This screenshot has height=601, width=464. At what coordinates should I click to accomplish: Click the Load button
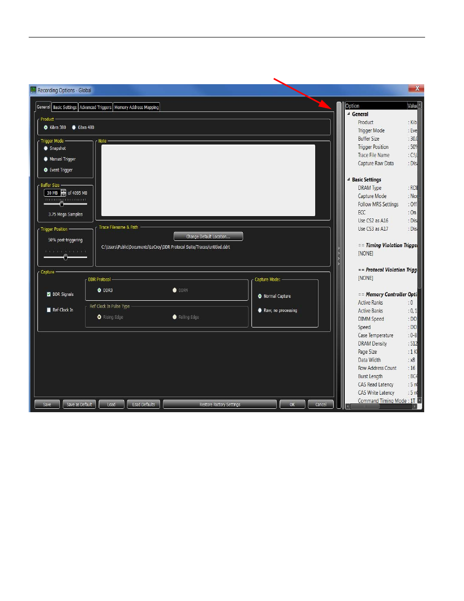pos(111,404)
